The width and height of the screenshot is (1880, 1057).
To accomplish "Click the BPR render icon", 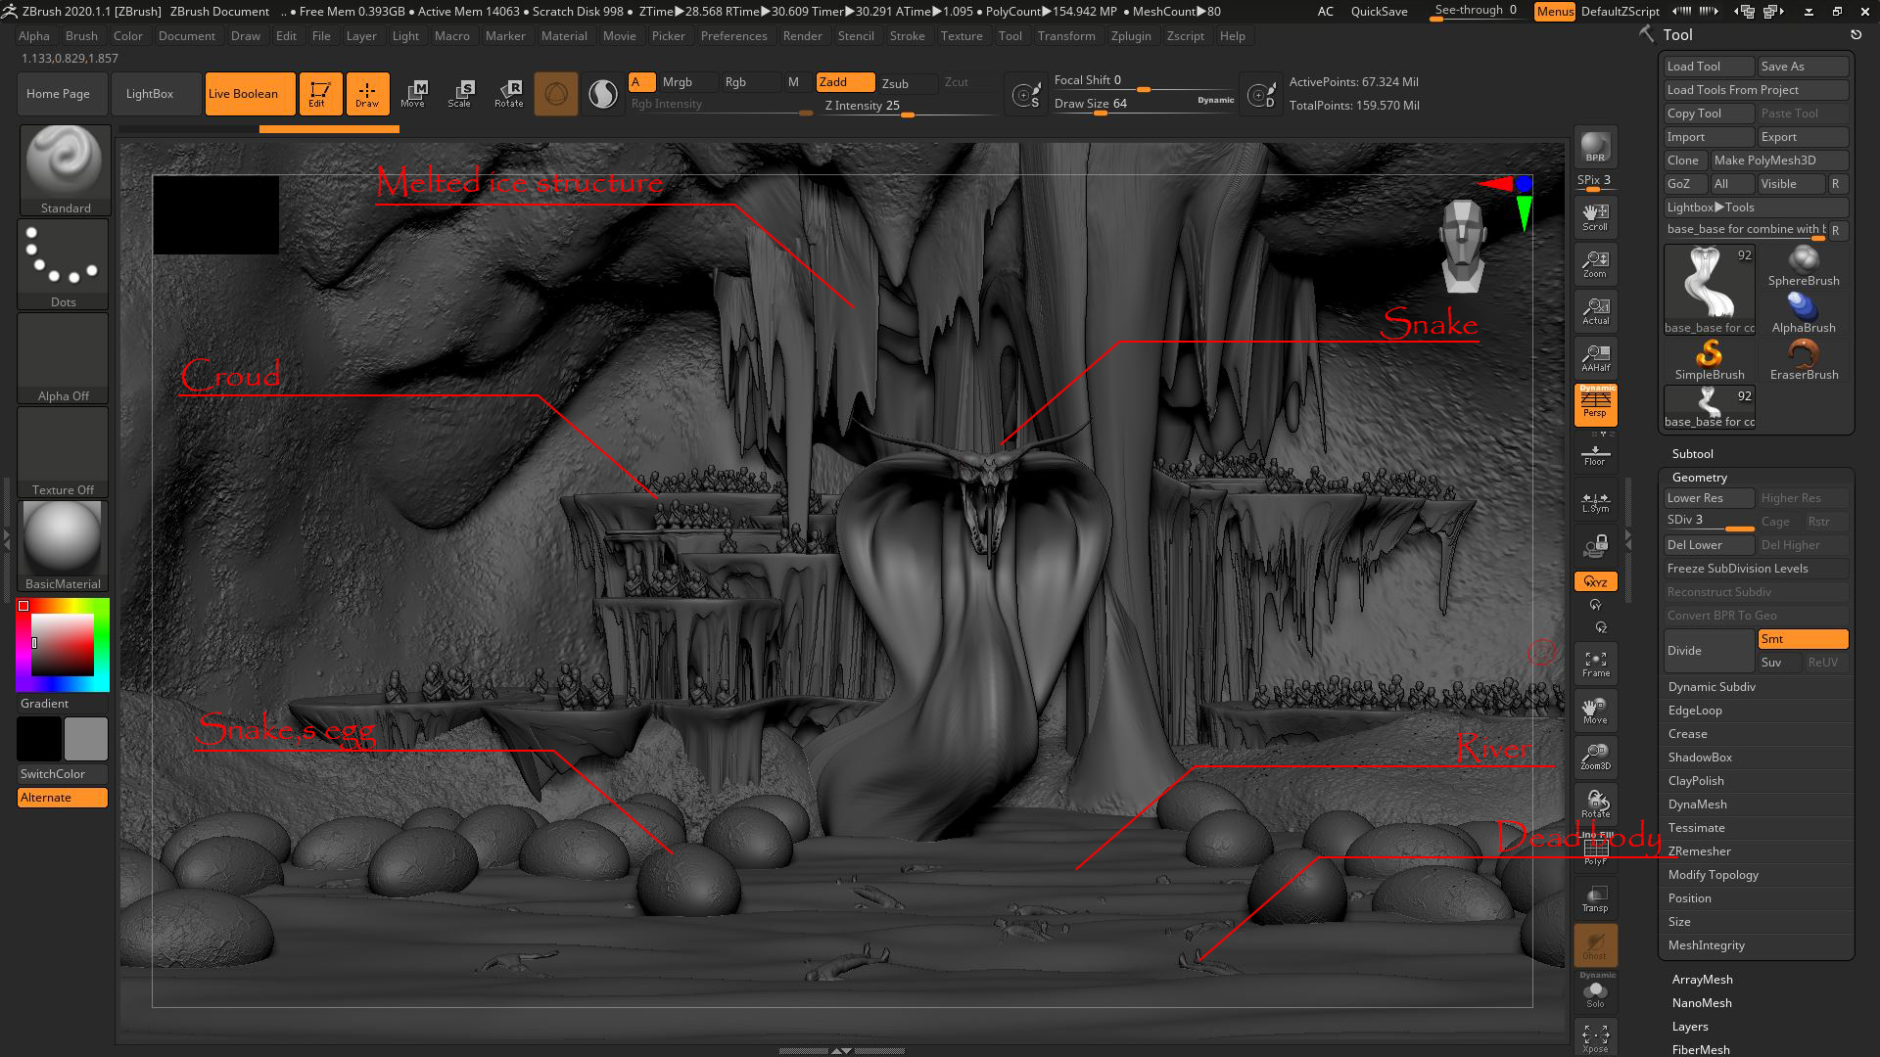I will click(1595, 147).
